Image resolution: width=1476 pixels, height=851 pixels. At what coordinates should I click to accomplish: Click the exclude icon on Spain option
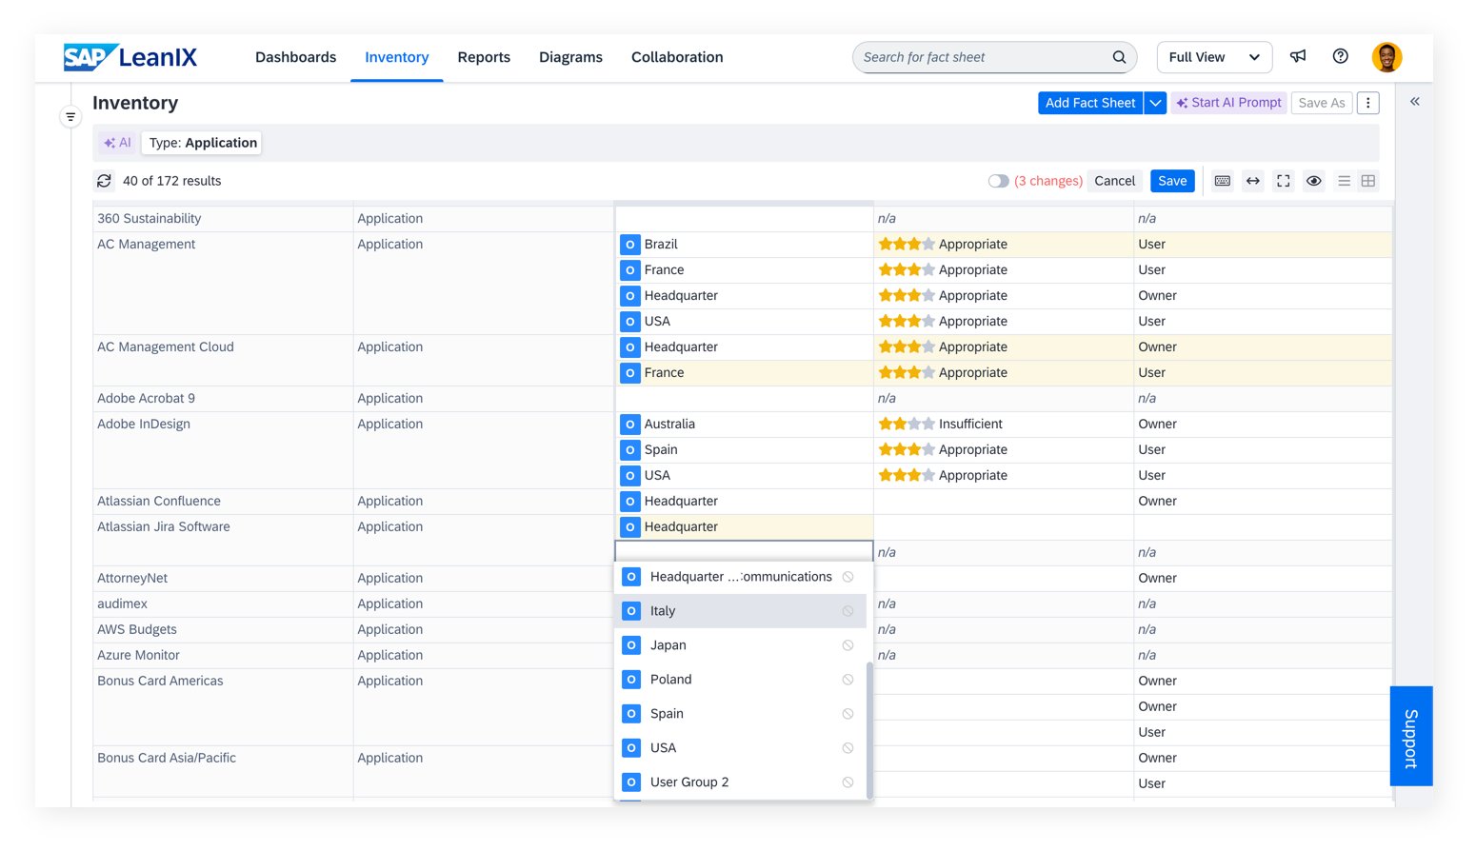(x=848, y=714)
